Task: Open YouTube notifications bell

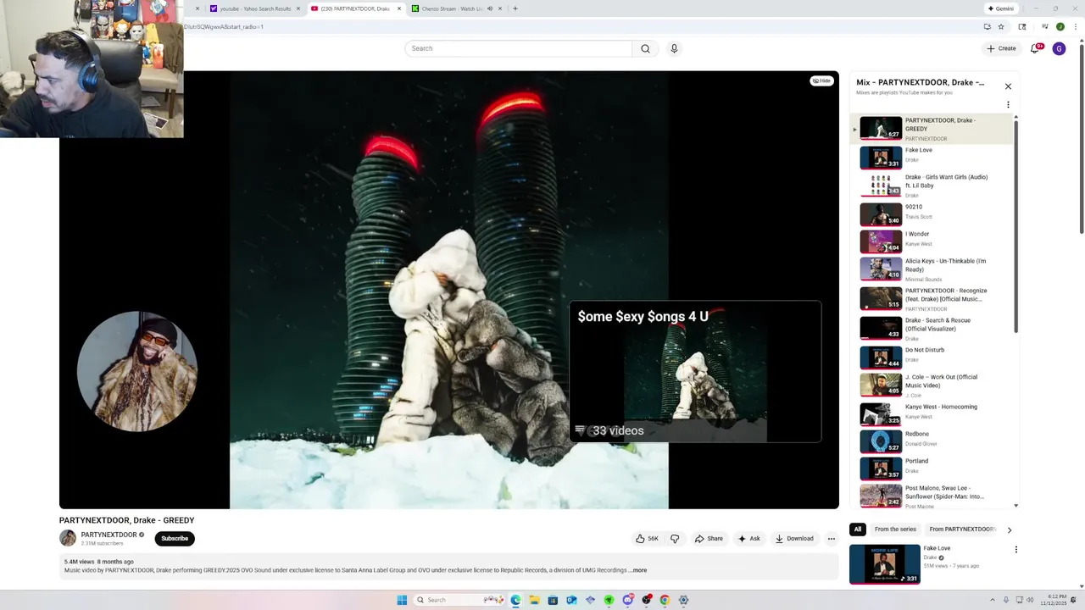Action: point(1035,48)
